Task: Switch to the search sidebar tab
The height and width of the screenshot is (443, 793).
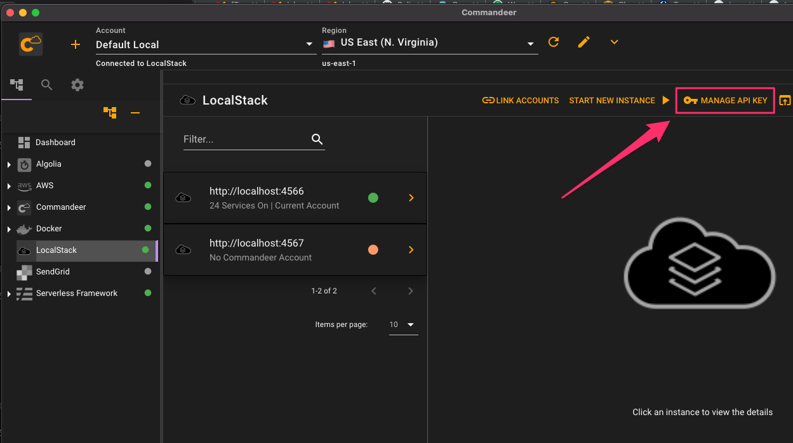Action: coord(46,84)
